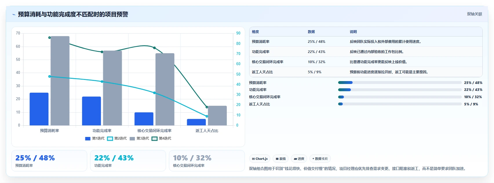Click the 维度 column header

pos(255,32)
